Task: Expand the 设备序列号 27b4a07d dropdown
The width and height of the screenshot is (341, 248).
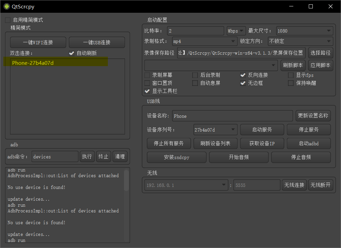Action: pos(215,130)
